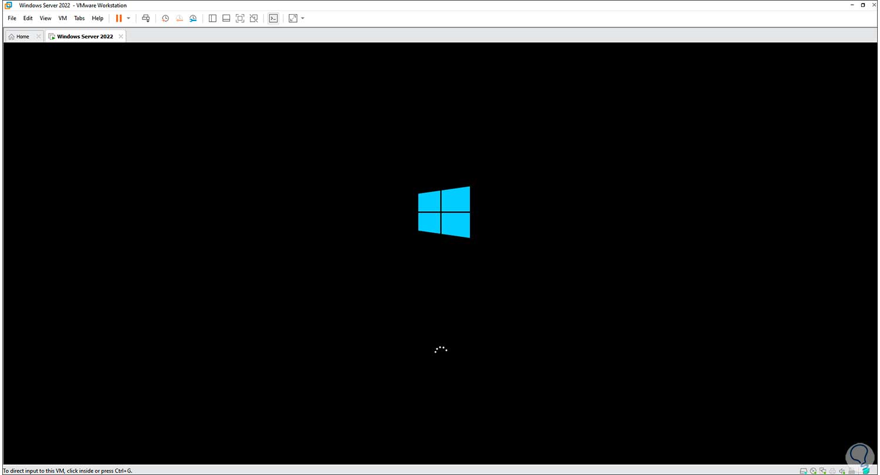
Task: Close the Home tab
Action: (x=39, y=36)
